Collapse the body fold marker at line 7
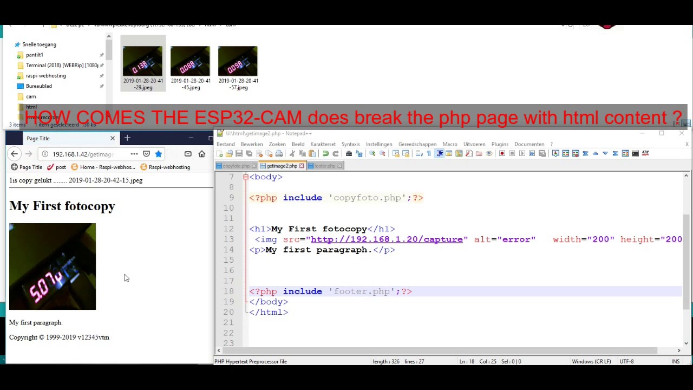This screenshot has width=693, height=390. [245, 177]
